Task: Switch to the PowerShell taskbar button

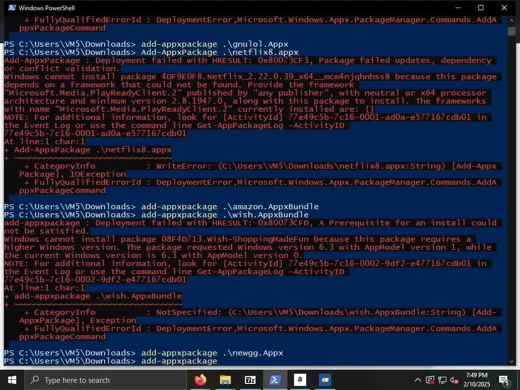Action: [x=275, y=380]
